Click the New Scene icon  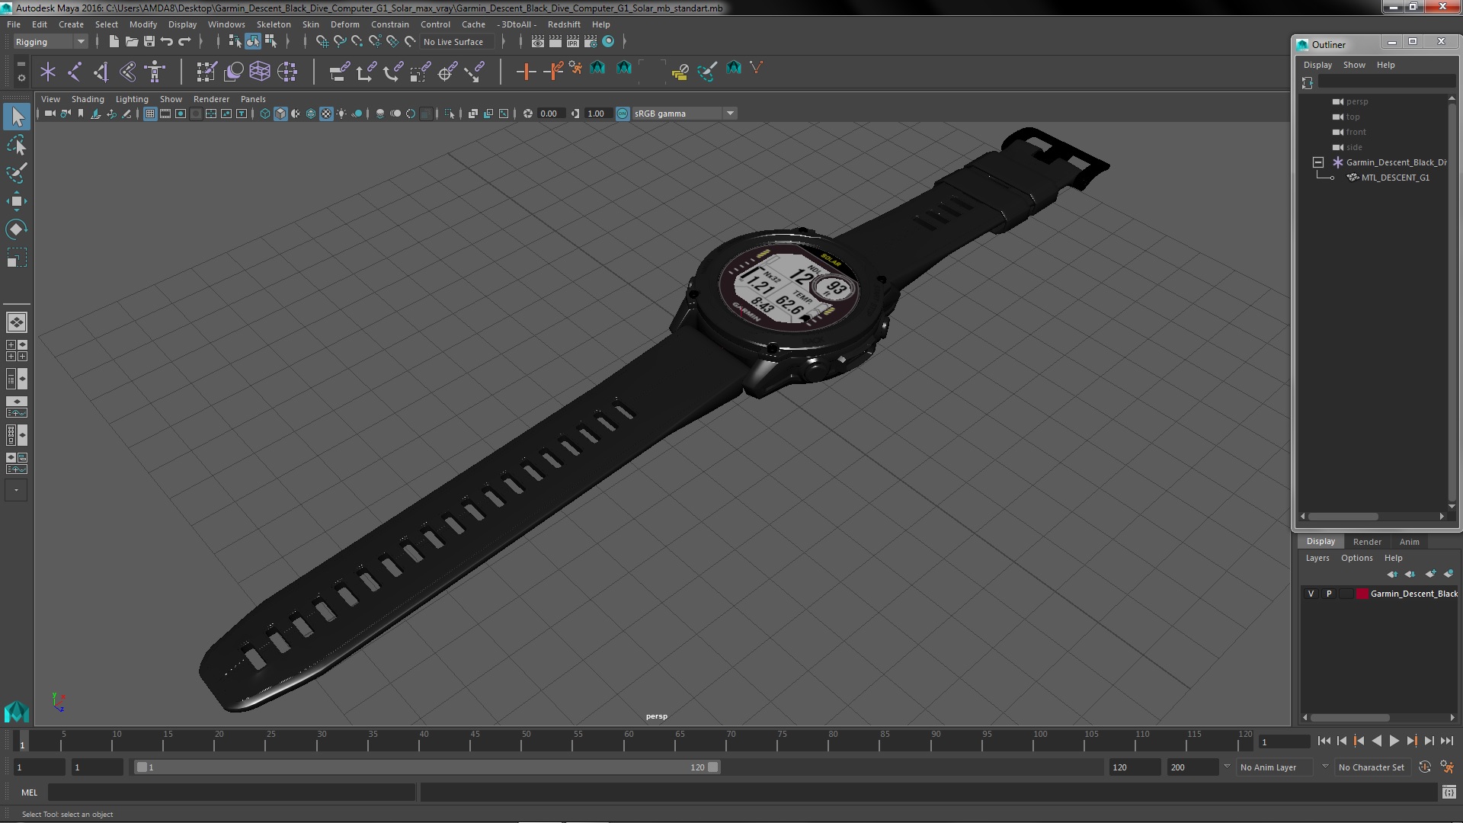pyautogui.click(x=114, y=42)
